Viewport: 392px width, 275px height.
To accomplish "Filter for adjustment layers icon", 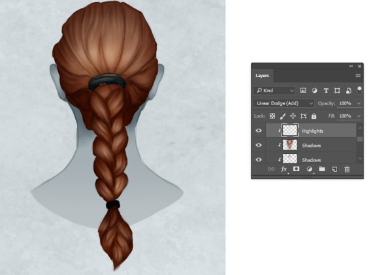I will click(x=314, y=91).
